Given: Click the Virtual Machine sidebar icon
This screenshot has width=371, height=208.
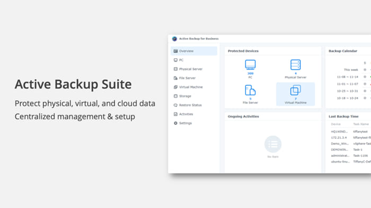Looking at the screenshot, I should pyautogui.click(x=175, y=87).
